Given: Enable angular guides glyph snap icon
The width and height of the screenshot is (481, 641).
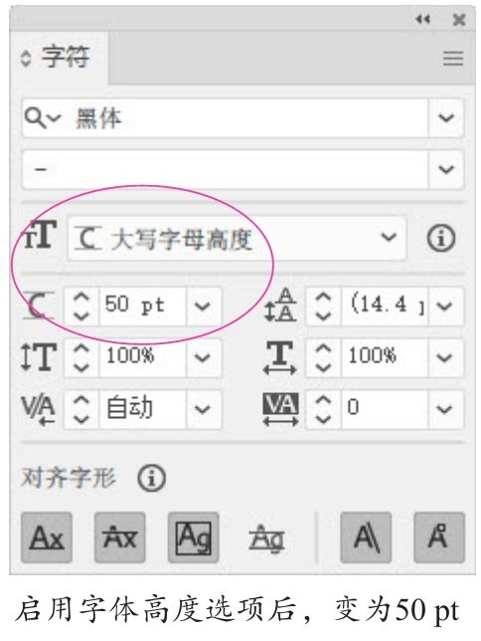Looking at the screenshot, I should click(366, 537).
